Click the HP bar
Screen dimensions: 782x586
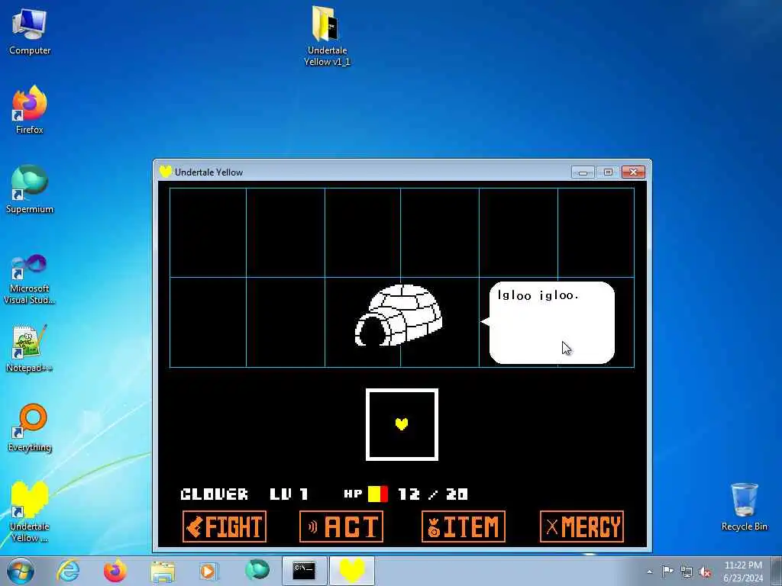point(378,494)
